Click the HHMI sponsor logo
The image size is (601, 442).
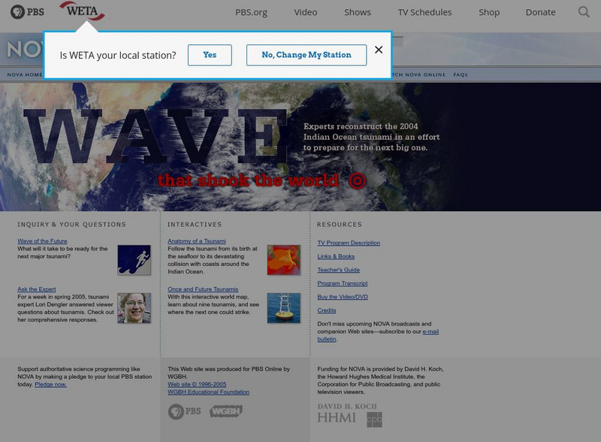pyautogui.click(x=337, y=417)
